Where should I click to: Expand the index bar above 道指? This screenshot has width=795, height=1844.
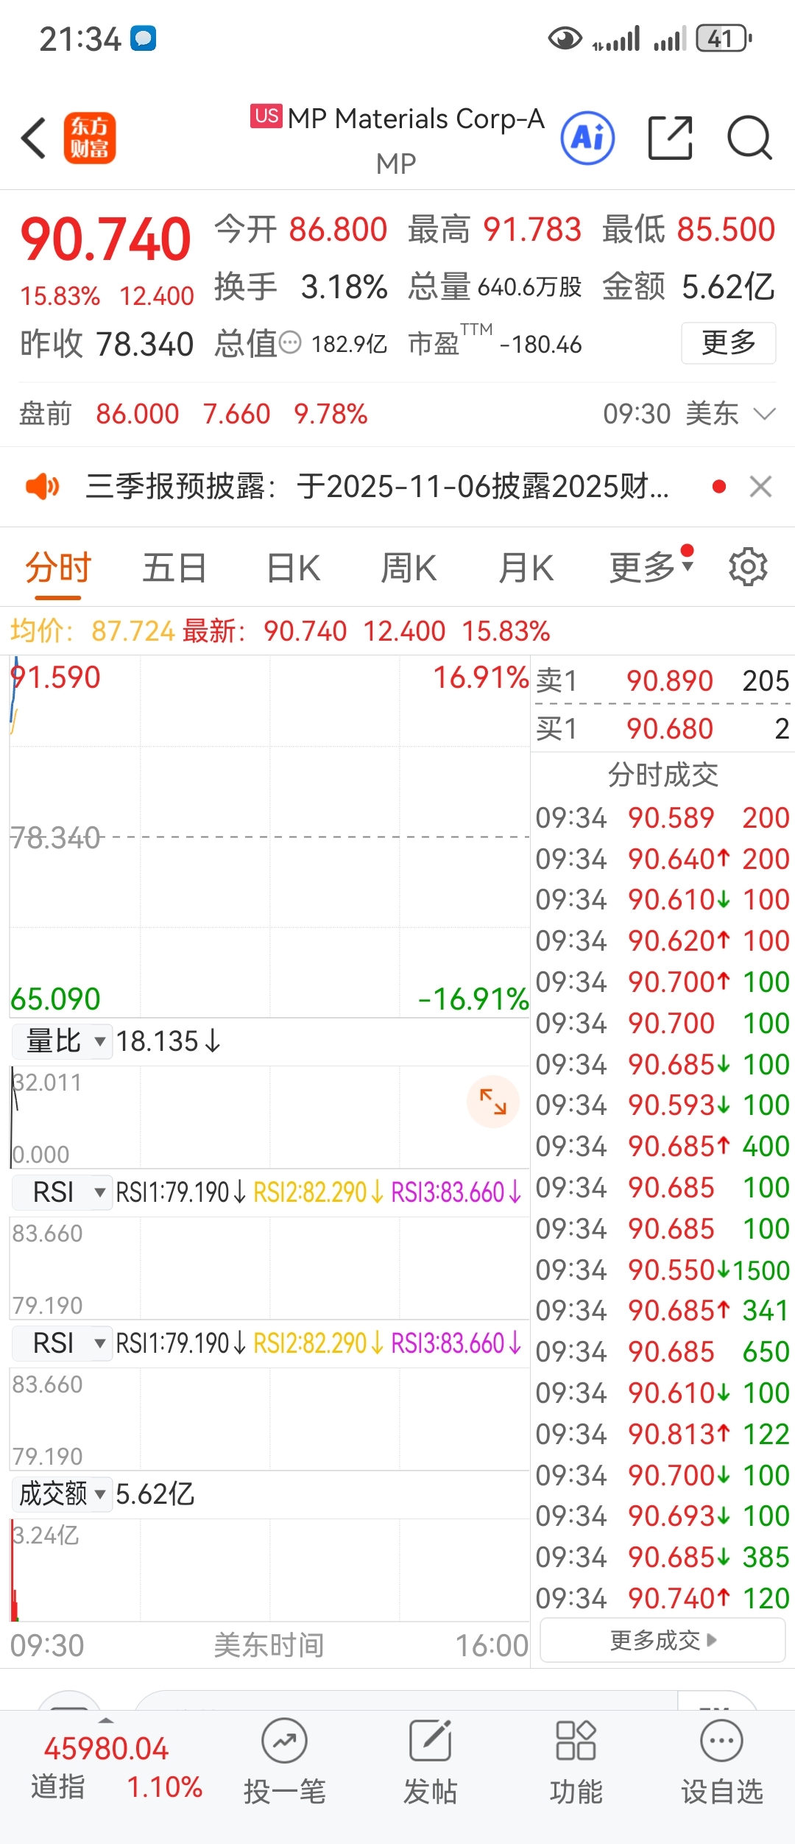pyautogui.click(x=106, y=1721)
